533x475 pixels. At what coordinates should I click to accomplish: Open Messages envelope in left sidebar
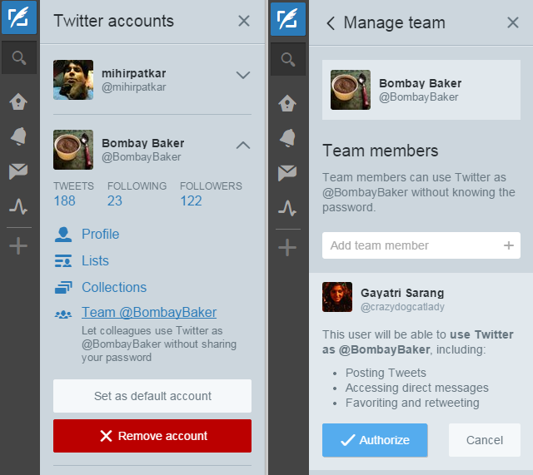(18, 172)
